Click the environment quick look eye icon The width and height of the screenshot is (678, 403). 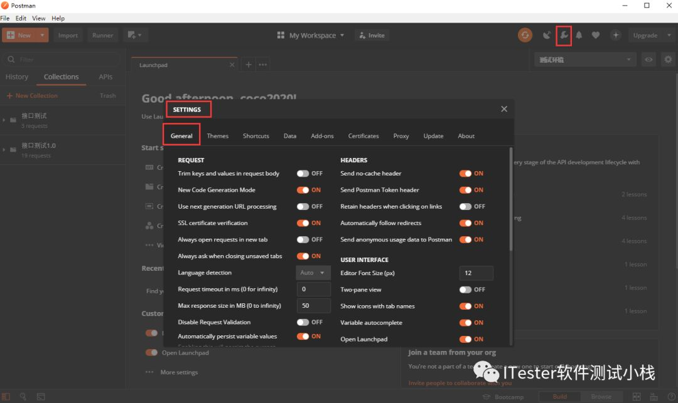648,60
